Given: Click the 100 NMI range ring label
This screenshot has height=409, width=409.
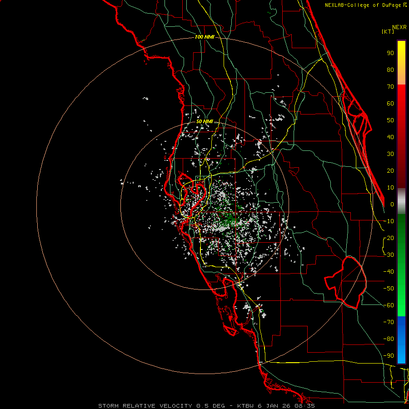Looking at the screenshot, I should click(204, 37).
